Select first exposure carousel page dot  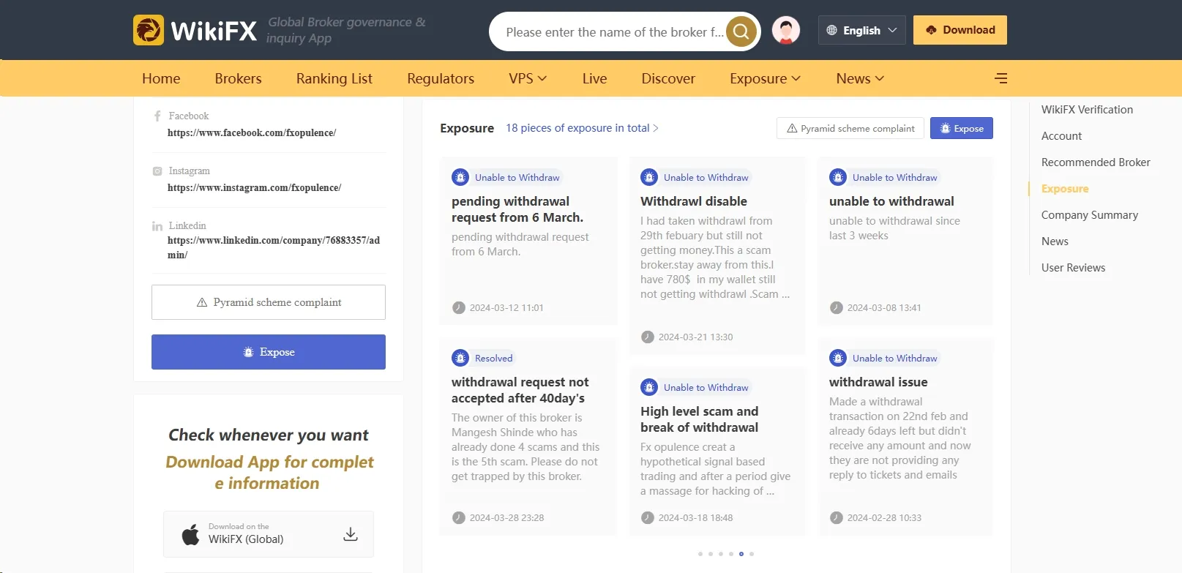700,554
